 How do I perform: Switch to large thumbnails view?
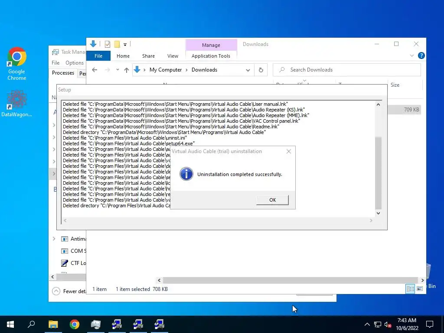(420, 288)
